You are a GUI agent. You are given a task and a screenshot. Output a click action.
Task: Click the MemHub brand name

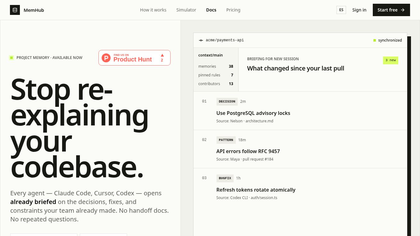point(34,10)
